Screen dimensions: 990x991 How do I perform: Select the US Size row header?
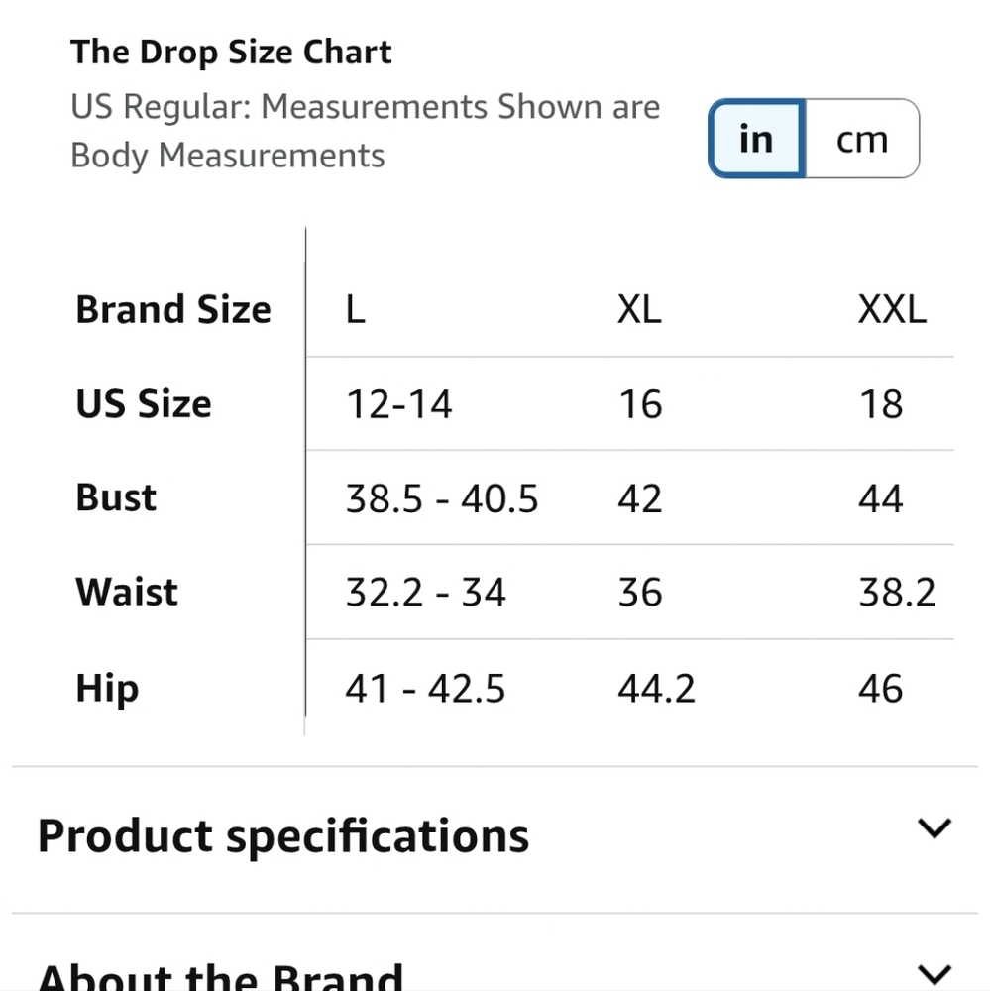144,404
